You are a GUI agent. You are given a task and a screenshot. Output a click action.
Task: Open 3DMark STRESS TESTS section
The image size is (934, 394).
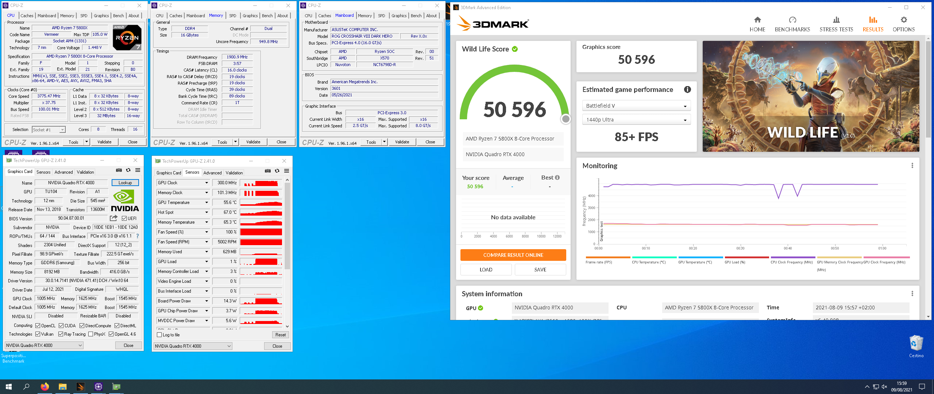(x=836, y=24)
